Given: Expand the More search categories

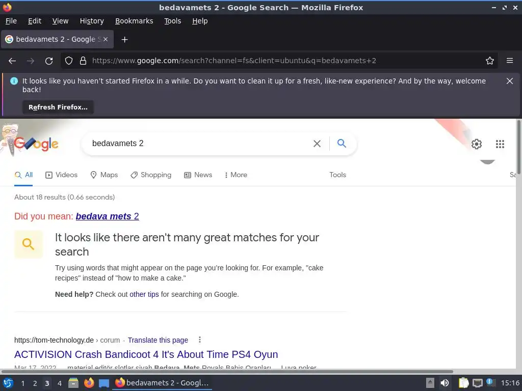Looking at the screenshot, I should point(236,175).
